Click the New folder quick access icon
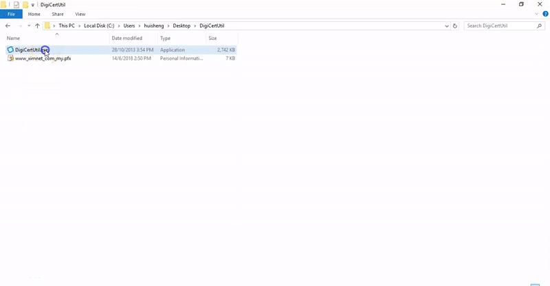Viewport: 550px width, 286px height. tap(25, 5)
